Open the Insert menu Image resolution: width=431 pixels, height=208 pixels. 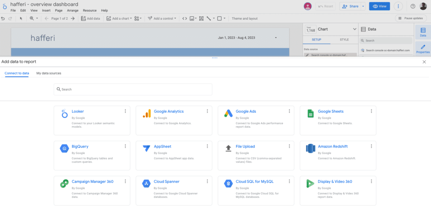(x=46, y=10)
